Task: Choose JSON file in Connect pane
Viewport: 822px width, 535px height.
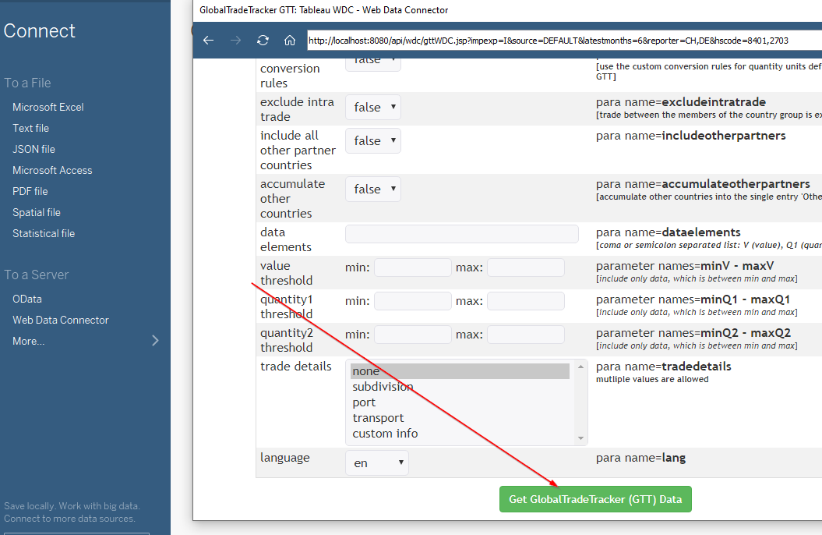Action: click(x=34, y=149)
